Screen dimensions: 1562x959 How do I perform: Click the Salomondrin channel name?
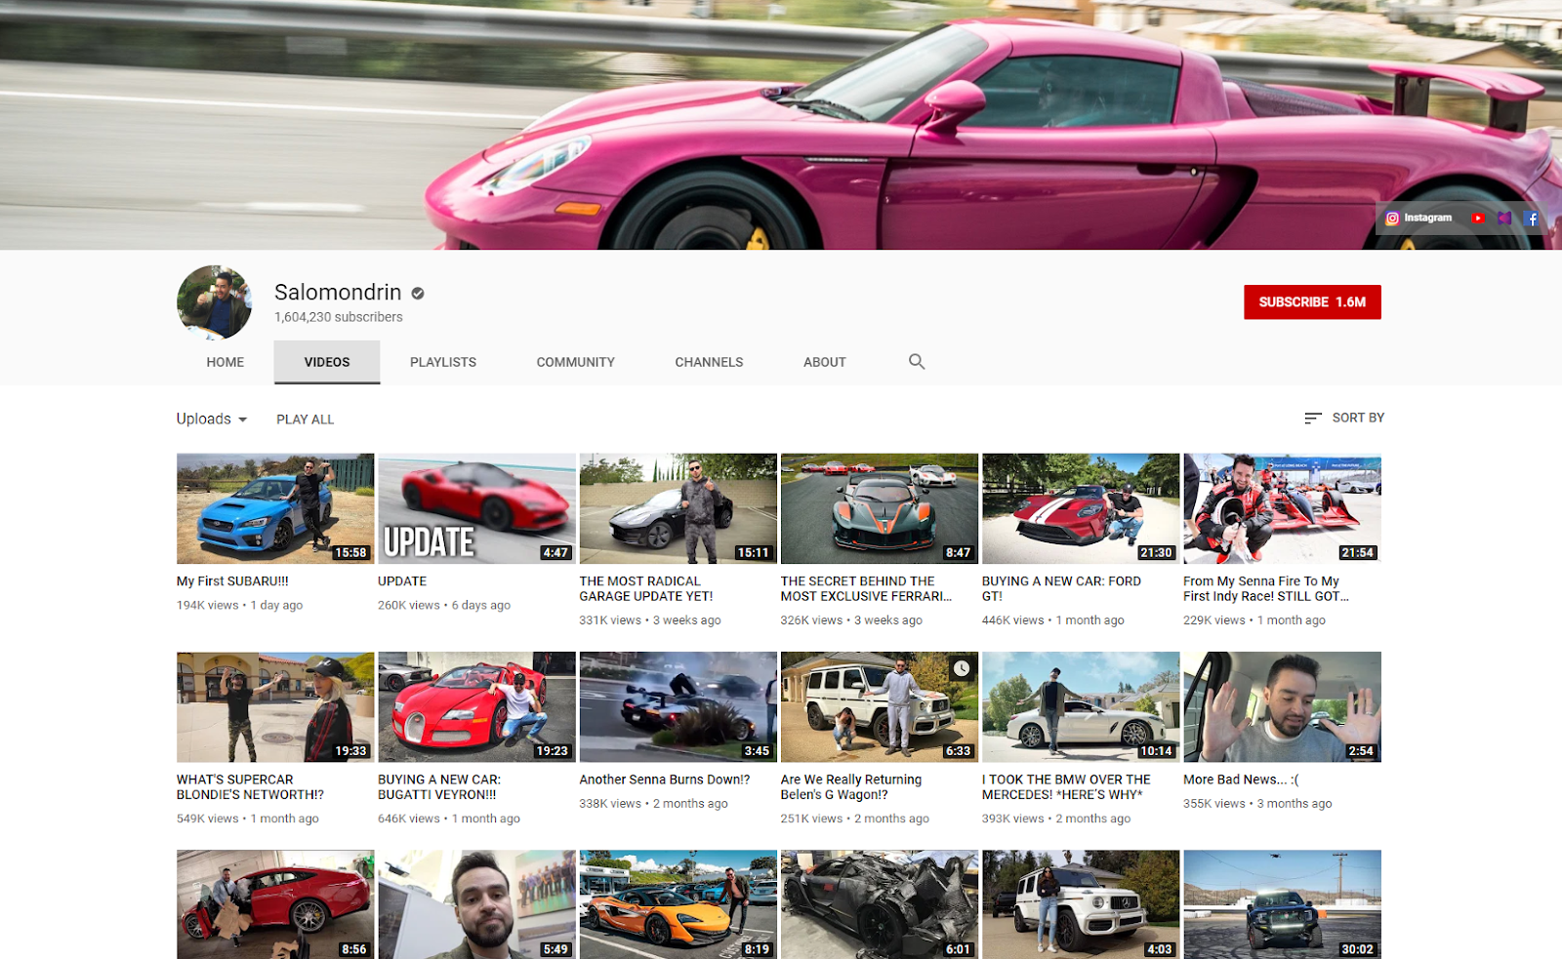pyautogui.click(x=338, y=293)
